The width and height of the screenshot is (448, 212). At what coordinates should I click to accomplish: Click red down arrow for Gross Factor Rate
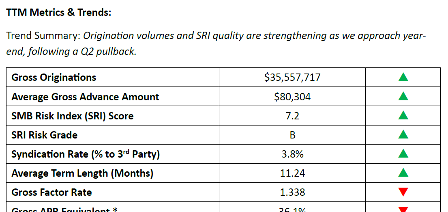click(403, 192)
